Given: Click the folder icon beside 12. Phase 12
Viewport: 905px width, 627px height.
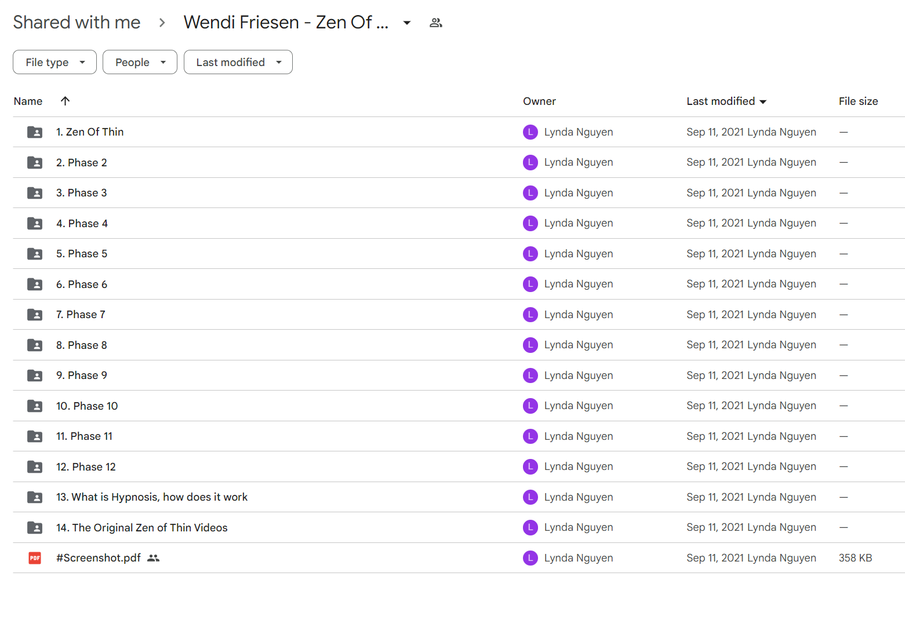Looking at the screenshot, I should 35,467.
